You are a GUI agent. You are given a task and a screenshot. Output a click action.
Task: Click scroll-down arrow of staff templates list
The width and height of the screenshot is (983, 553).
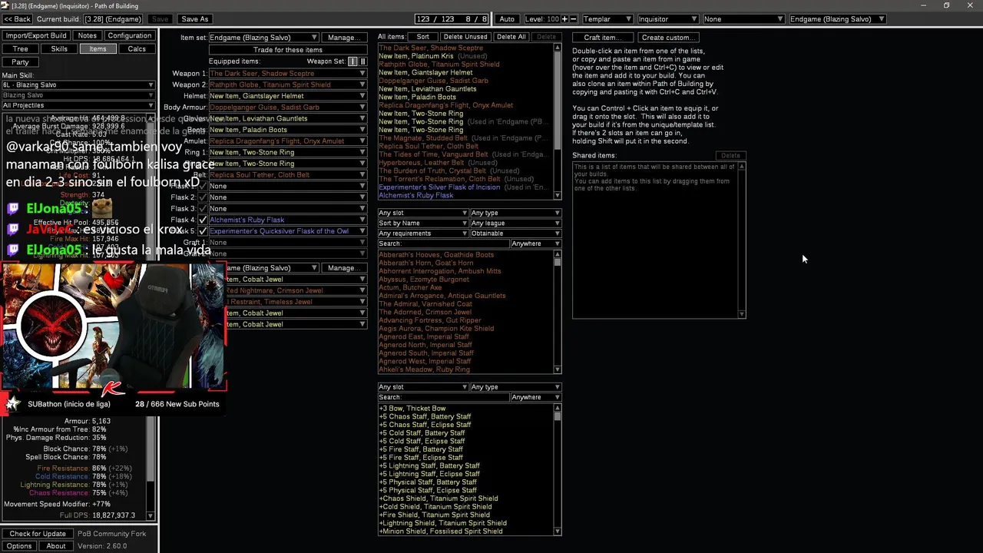(558, 531)
